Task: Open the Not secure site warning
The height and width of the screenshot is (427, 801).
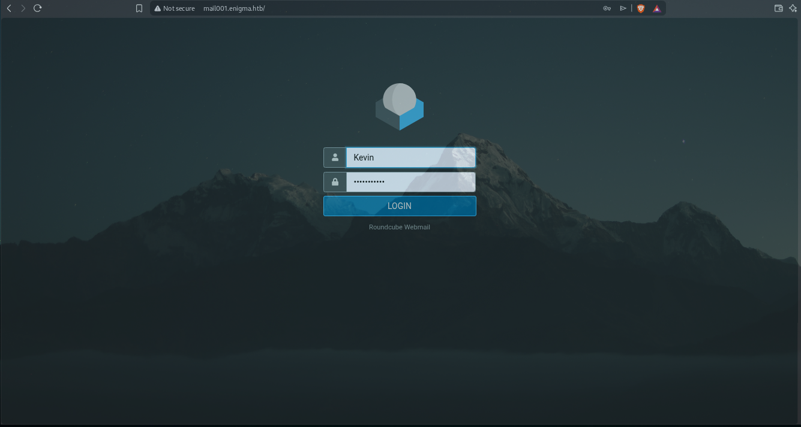Action: (175, 8)
